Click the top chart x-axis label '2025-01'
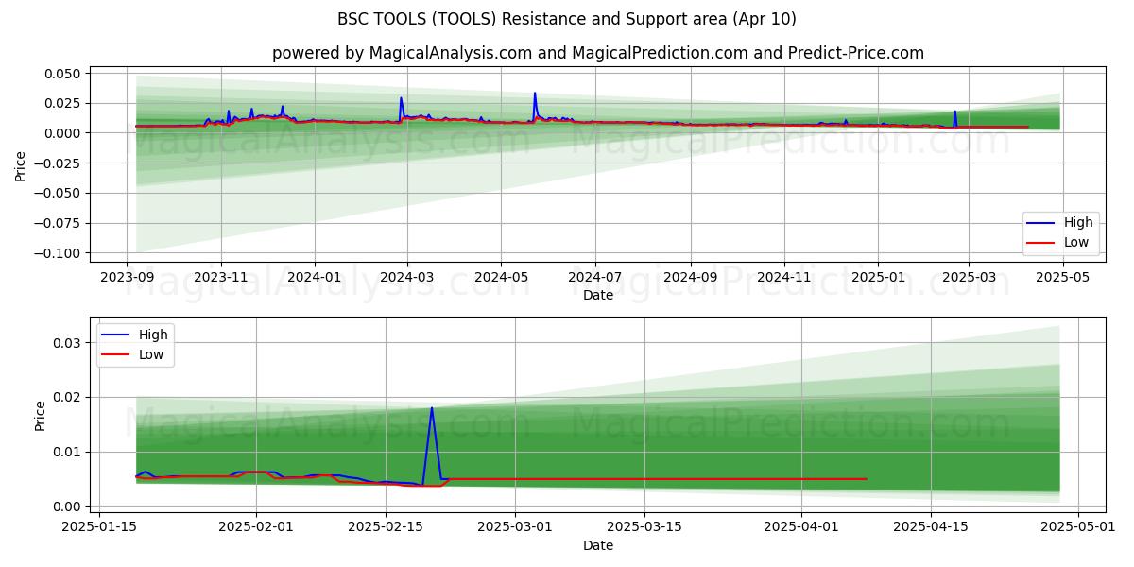Viewport: 1134px width, 567px height. [x=878, y=277]
